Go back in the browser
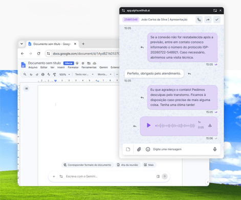 coord(23,54)
